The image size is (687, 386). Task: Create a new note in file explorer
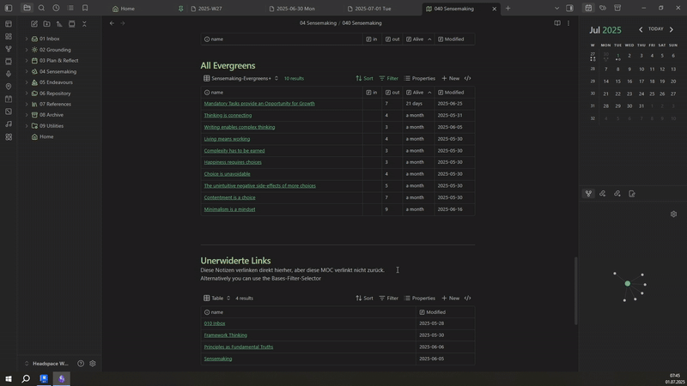click(34, 24)
